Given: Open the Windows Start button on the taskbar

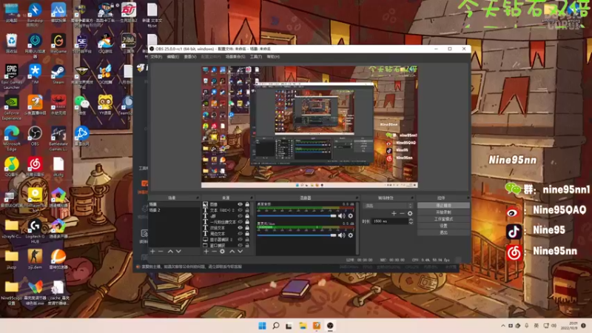Looking at the screenshot, I should coord(262,326).
